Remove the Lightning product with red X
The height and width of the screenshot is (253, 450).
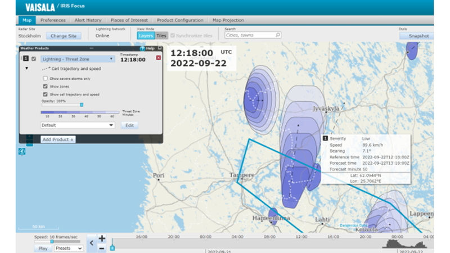158,58
